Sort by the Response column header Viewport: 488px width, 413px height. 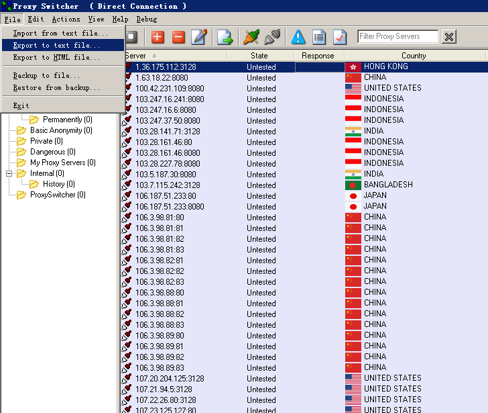tap(318, 56)
